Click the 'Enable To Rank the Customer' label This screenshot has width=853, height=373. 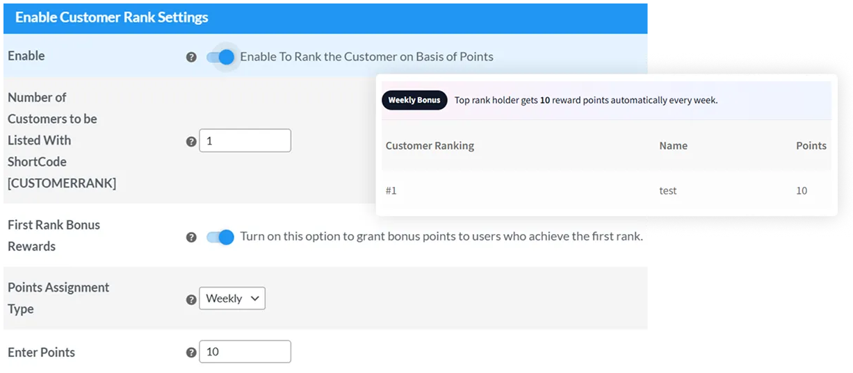tap(366, 57)
